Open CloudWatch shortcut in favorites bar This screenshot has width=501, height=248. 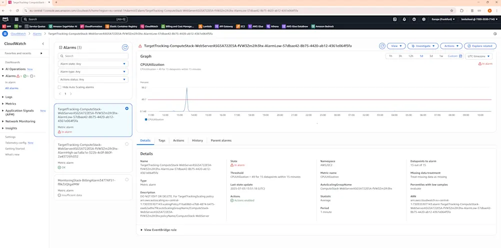pos(149,26)
